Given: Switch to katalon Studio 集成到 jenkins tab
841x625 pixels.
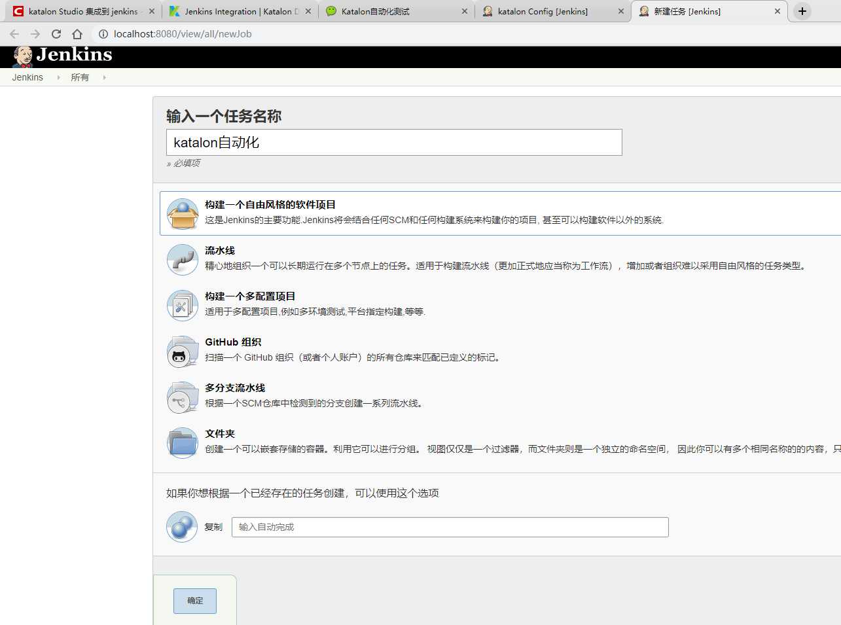Looking at the screenshot, I should (83, 11).
